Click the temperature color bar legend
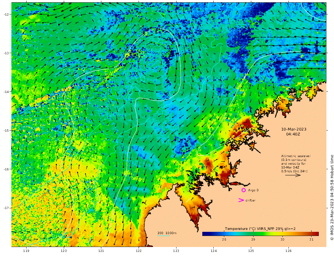This screenshot has width=334, height=258. (x=260, y=234)
